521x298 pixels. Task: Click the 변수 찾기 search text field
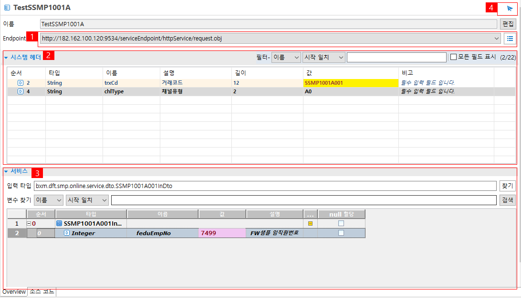pos(303,200)
